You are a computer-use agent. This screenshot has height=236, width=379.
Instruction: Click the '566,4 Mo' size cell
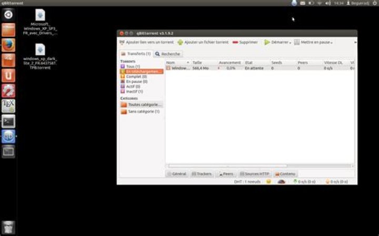tap(201, 68)
